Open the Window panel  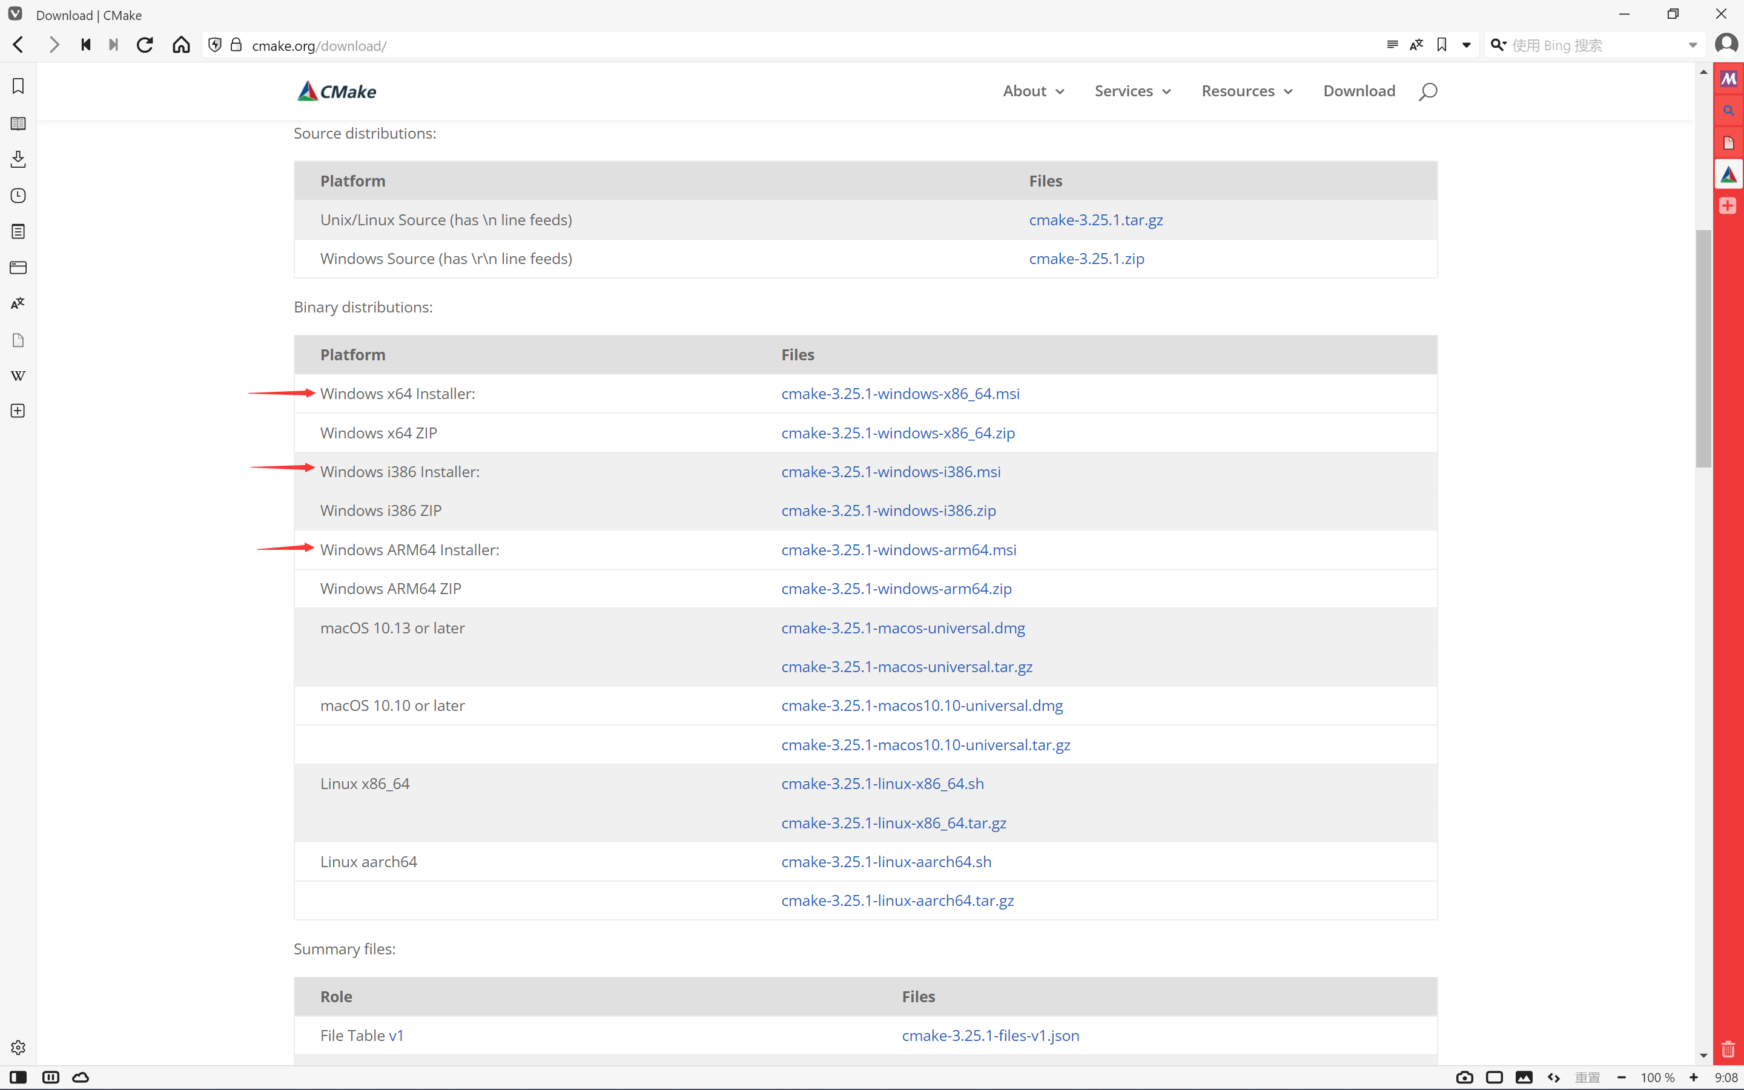(18, 268)
